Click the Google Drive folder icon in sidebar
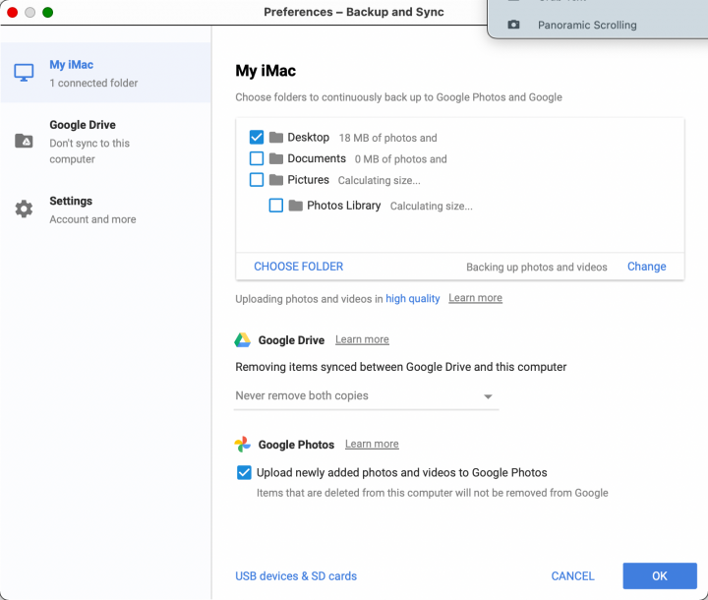This screenshot has height=600, width=708. point(24,141)
